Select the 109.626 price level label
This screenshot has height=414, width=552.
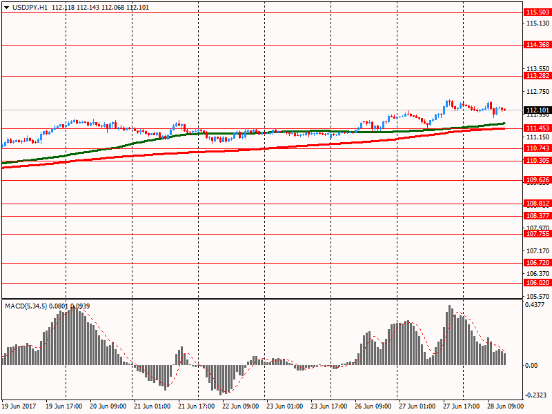click(538, 180)
